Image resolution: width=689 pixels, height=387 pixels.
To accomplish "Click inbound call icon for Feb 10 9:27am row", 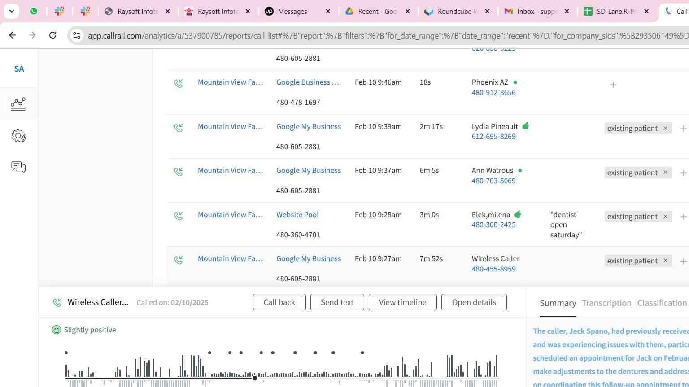I will 179,260.
